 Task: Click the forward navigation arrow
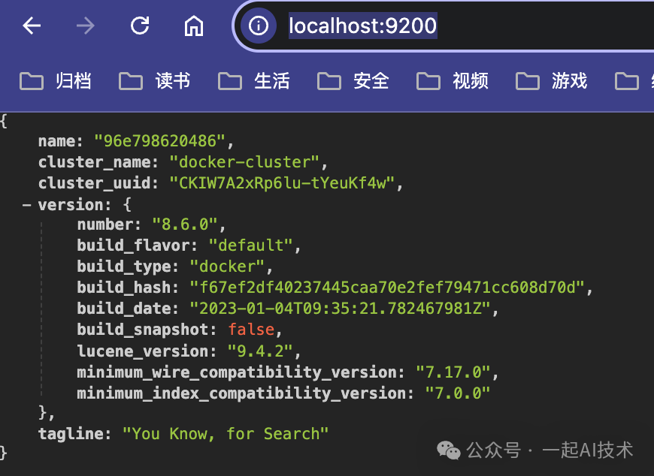tap(86, 26)
